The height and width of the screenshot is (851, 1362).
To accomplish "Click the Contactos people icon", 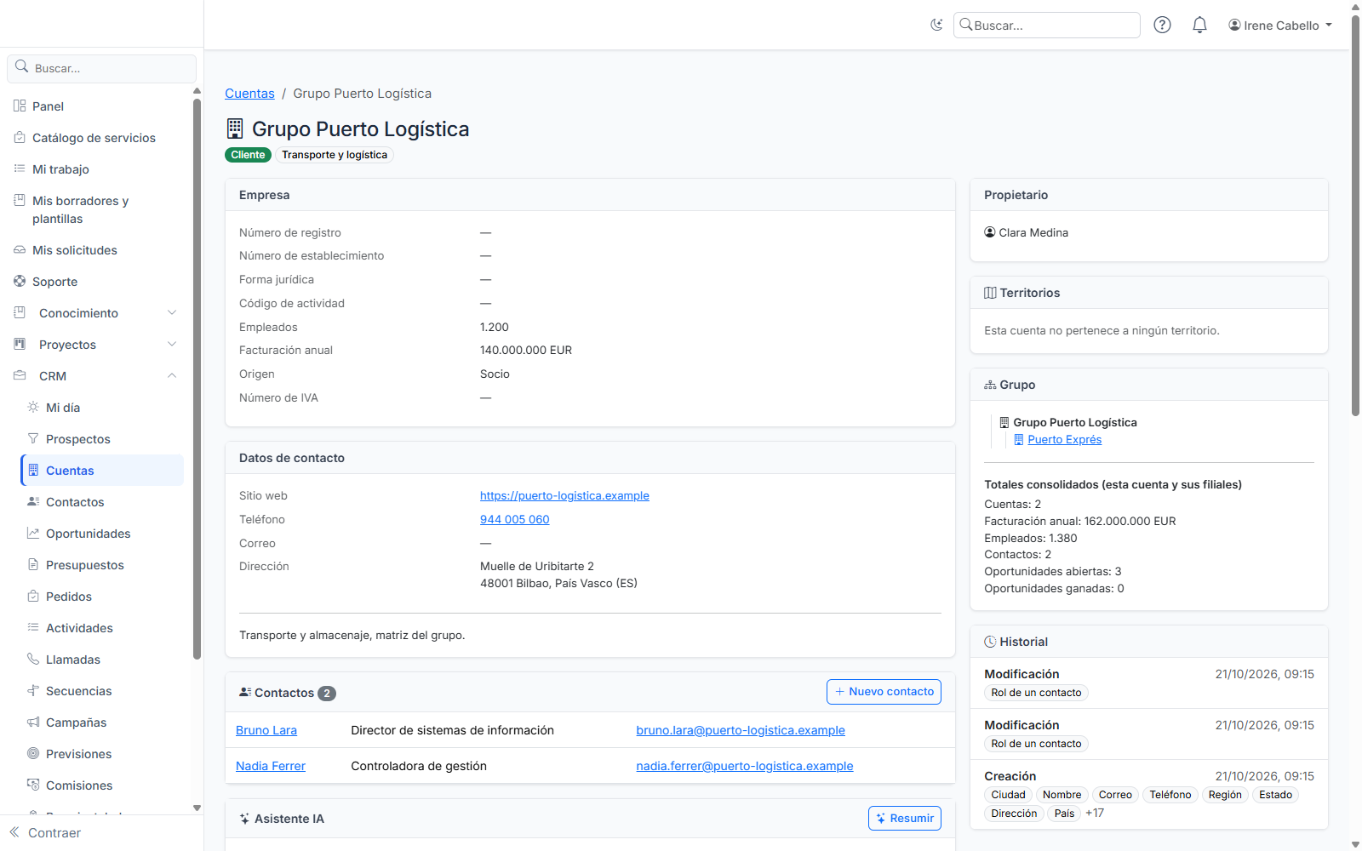I will point(33,502).
